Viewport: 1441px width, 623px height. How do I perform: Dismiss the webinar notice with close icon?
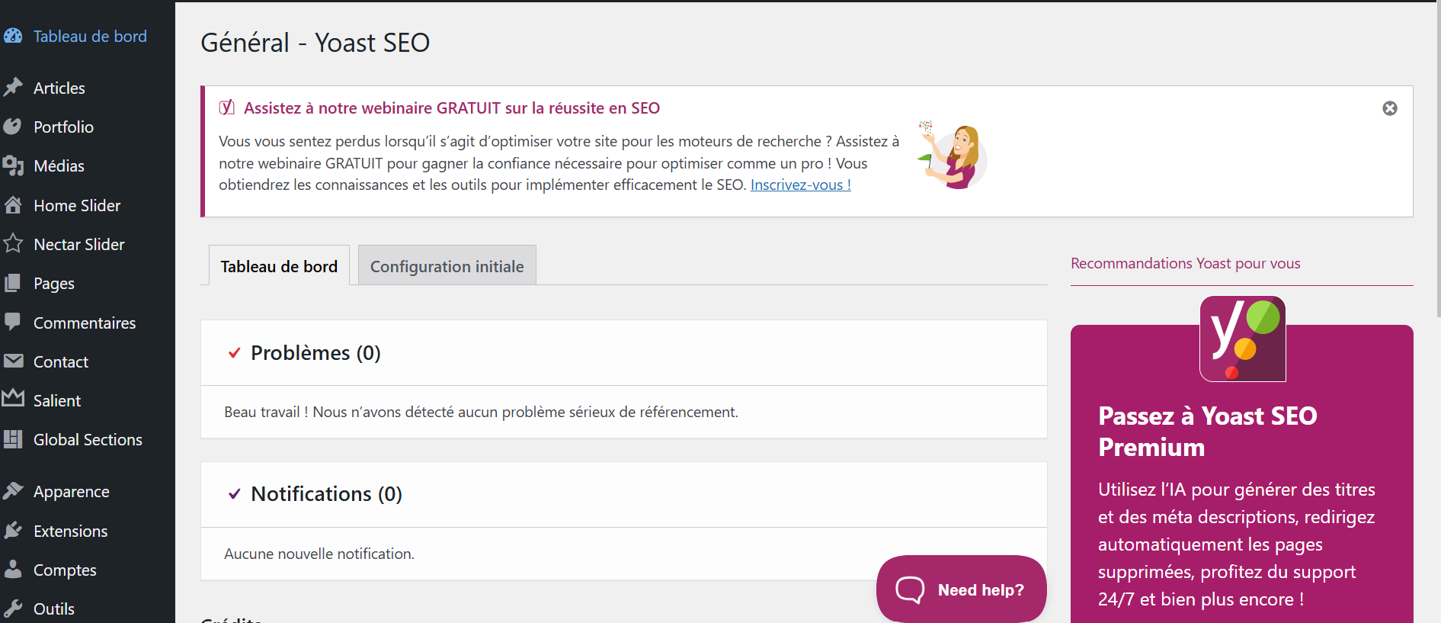pos(1390,108)
